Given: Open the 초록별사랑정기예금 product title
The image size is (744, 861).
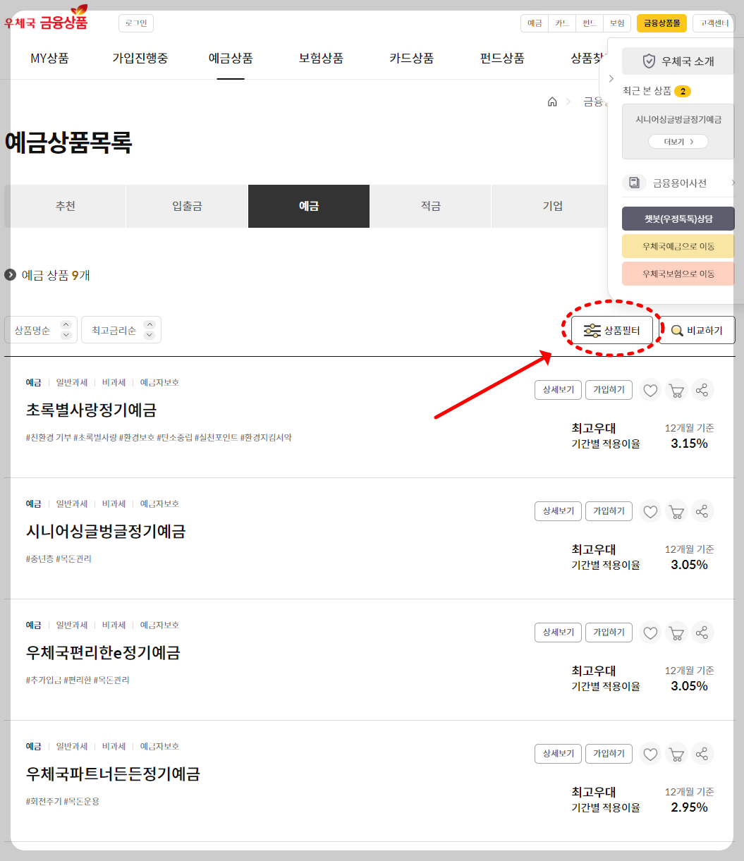Looking at the screenshot, I should [x=91, y=410].
